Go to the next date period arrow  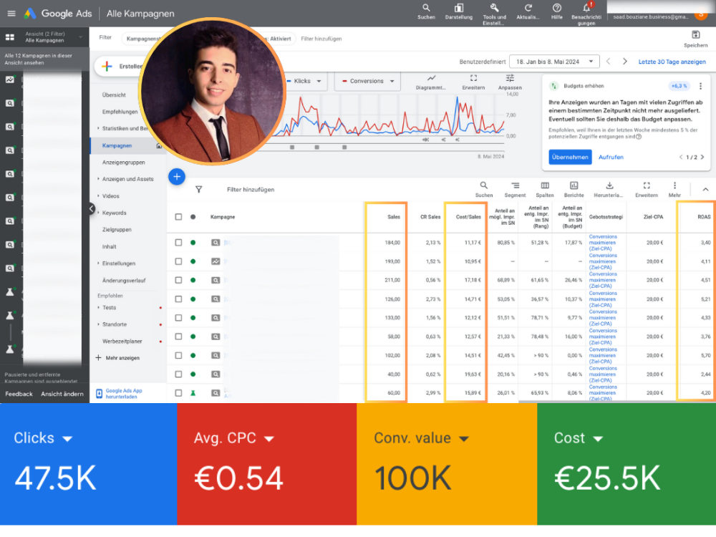point(624,62)
